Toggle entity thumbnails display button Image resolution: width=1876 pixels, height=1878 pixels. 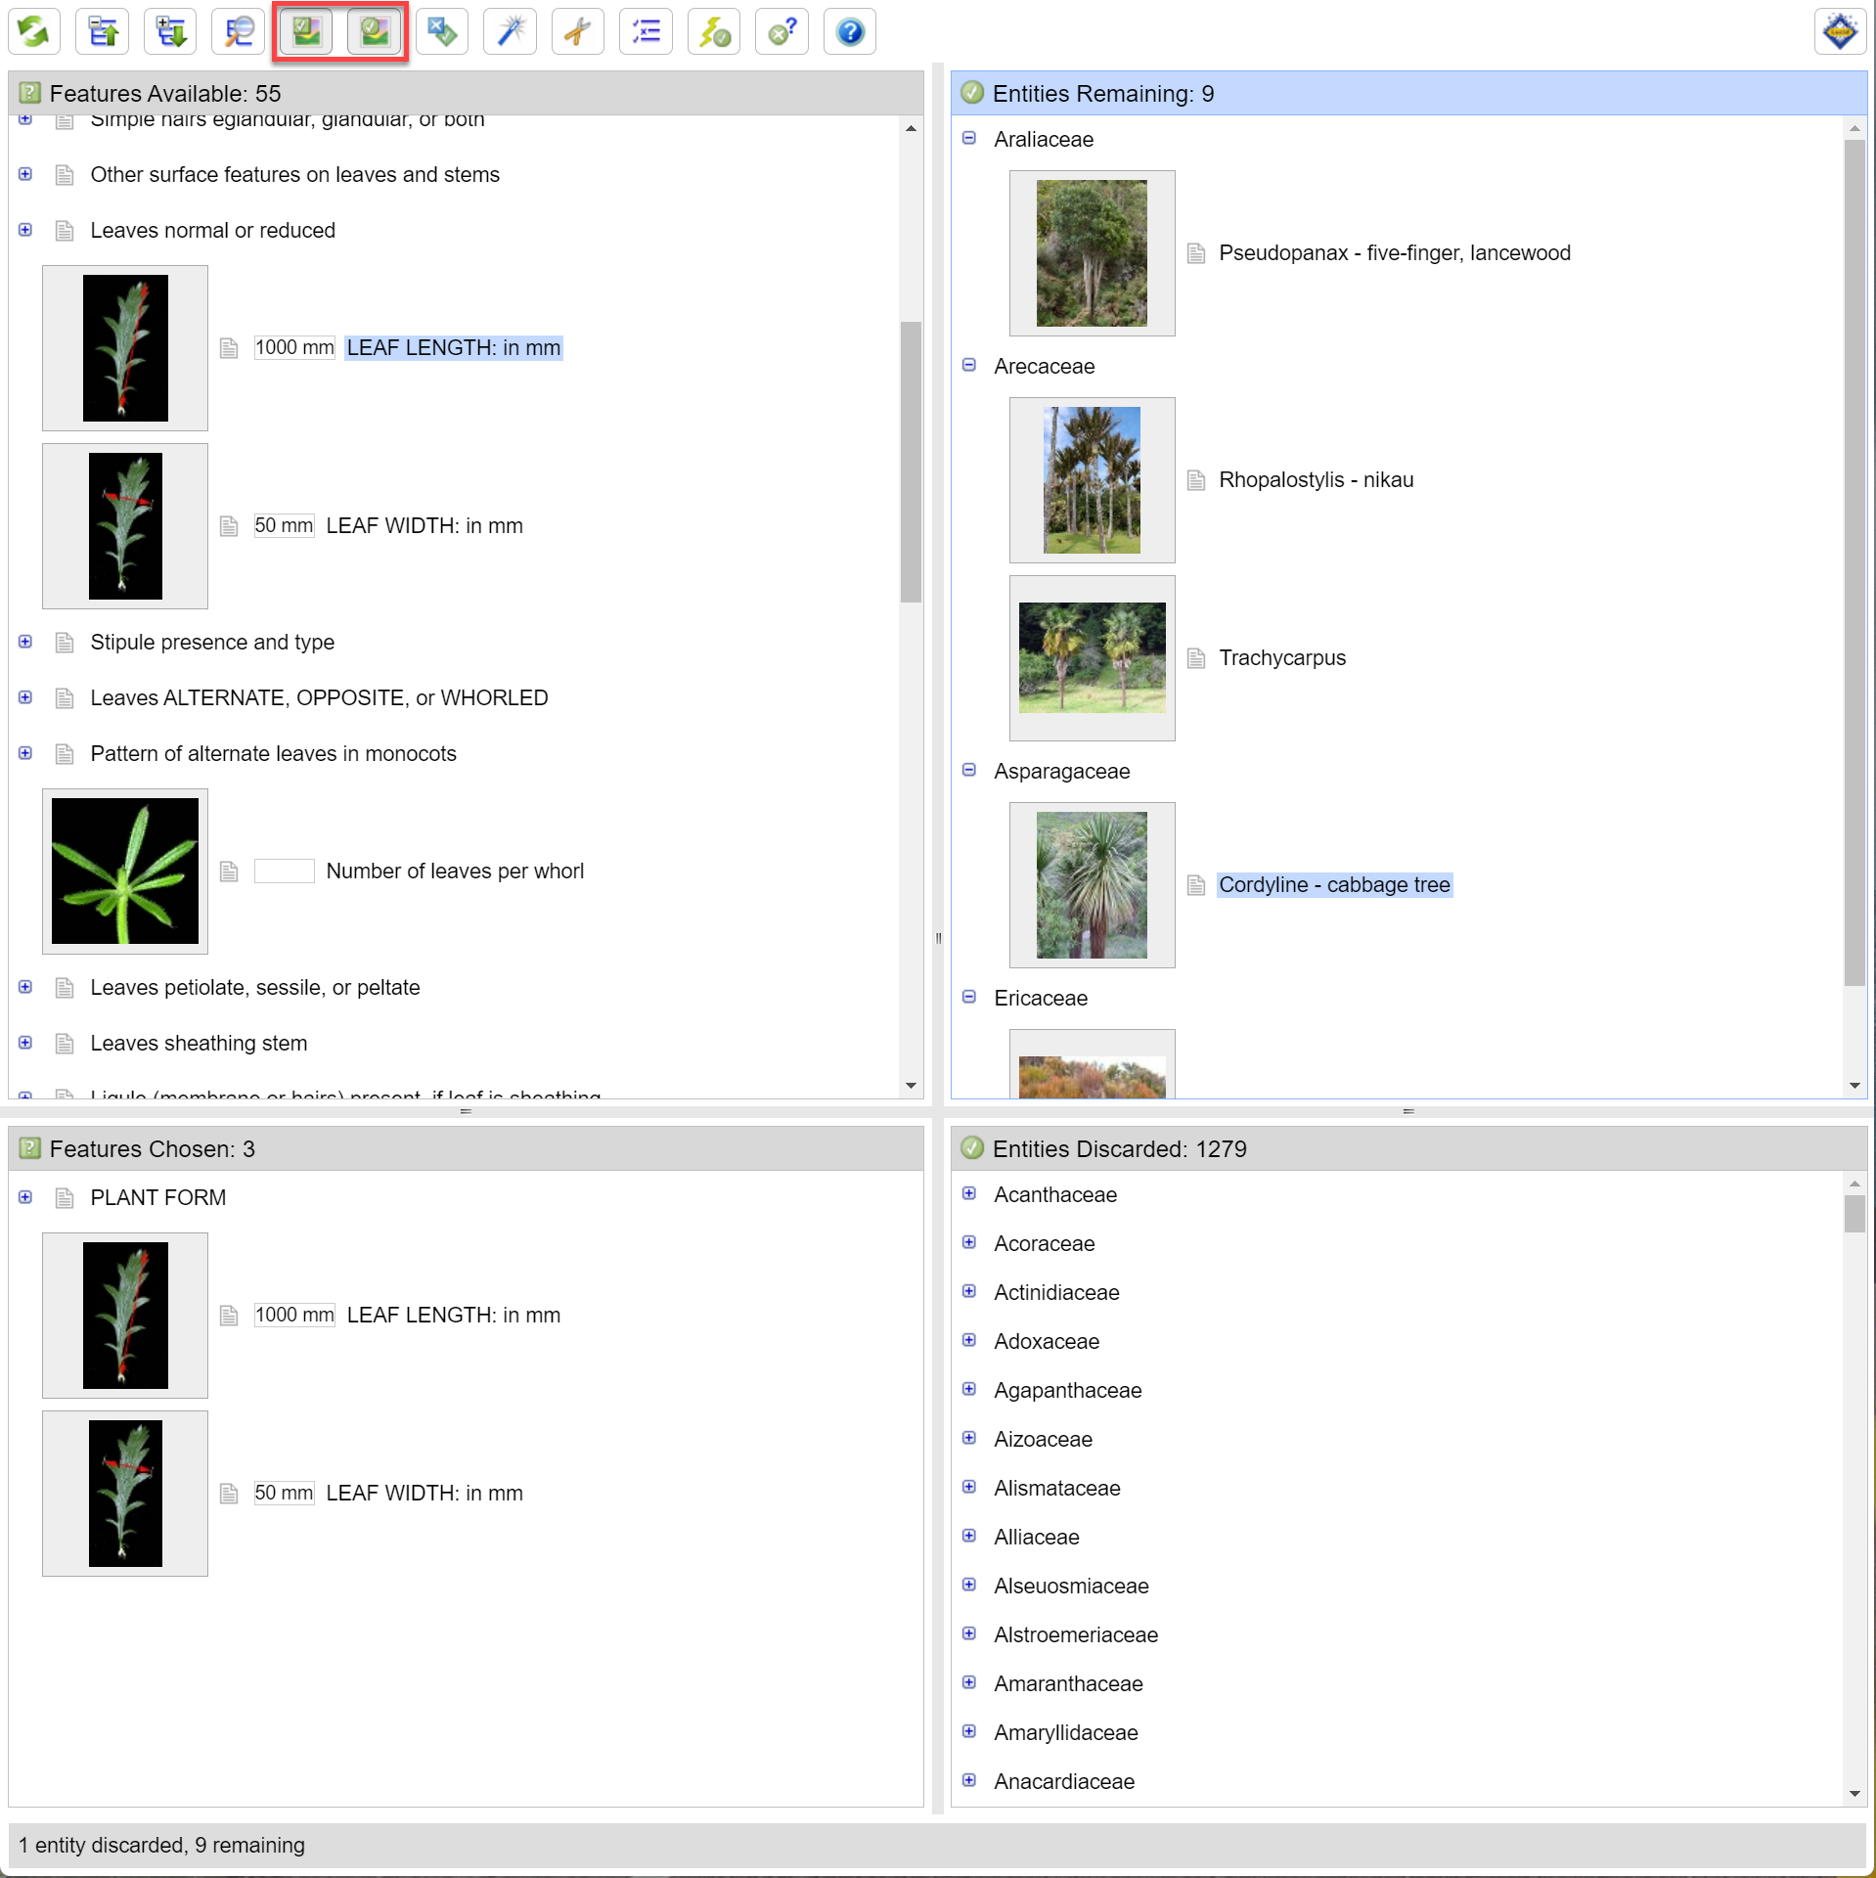375,32
